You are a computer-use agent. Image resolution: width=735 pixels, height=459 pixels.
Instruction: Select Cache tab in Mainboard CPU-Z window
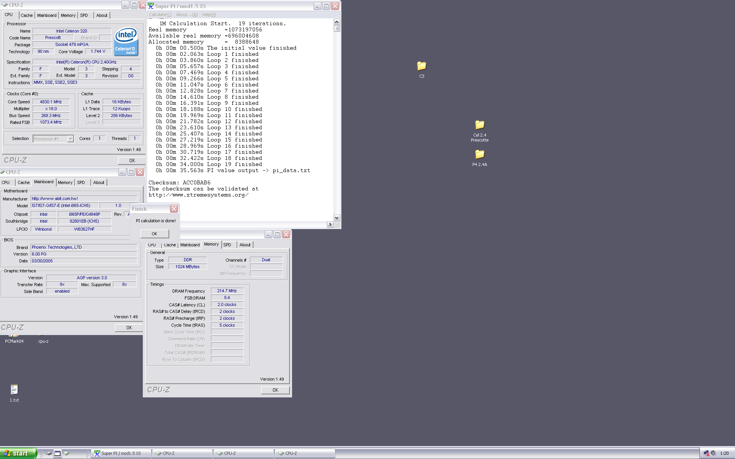pos(24,182)
